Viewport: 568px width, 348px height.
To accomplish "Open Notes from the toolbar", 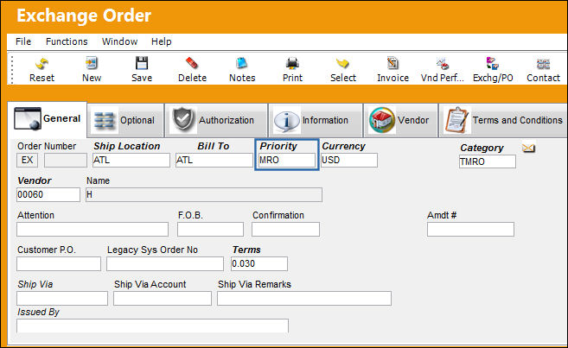I will pos(242,69).
